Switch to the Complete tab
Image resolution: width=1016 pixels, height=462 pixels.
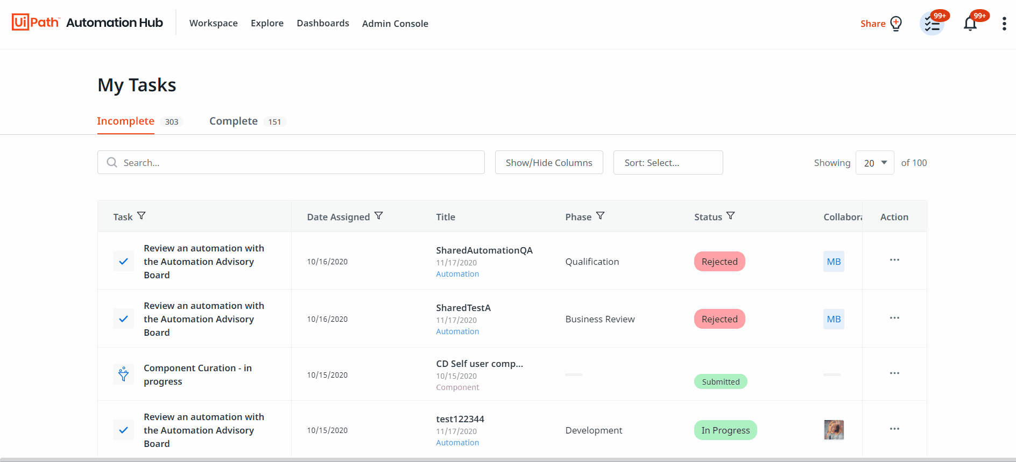click(x=234, y=121)
